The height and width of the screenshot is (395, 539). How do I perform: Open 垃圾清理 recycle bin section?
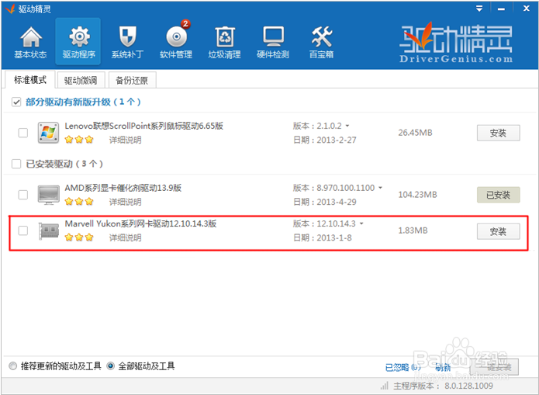click(224, 43)
